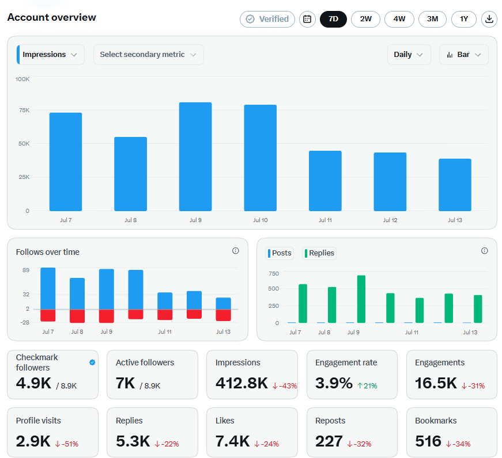Image resolution: width=502 pixels, height=458 pixels.
Task: Click the info icon on Follows over time
Action: pyautogui.click(x=235, y=251)
